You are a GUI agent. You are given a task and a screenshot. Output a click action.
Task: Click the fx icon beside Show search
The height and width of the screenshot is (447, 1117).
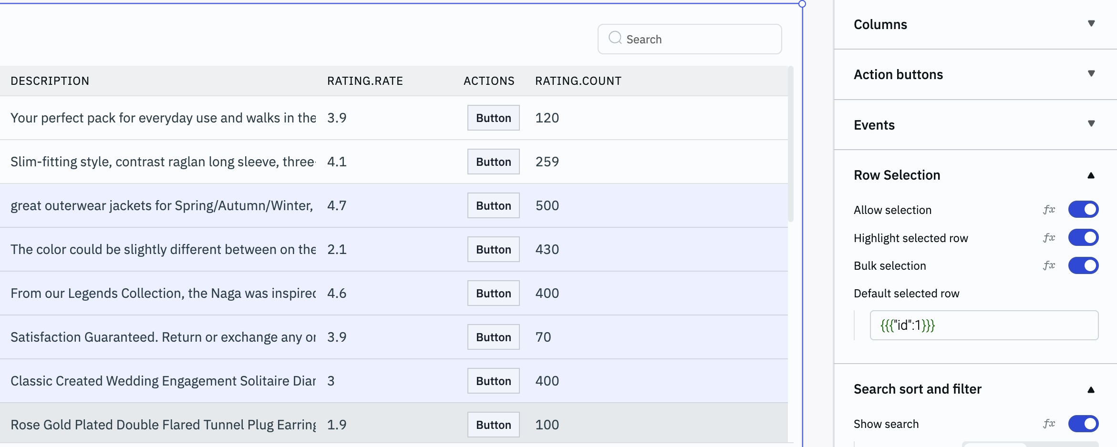[x=1049, y=424]
